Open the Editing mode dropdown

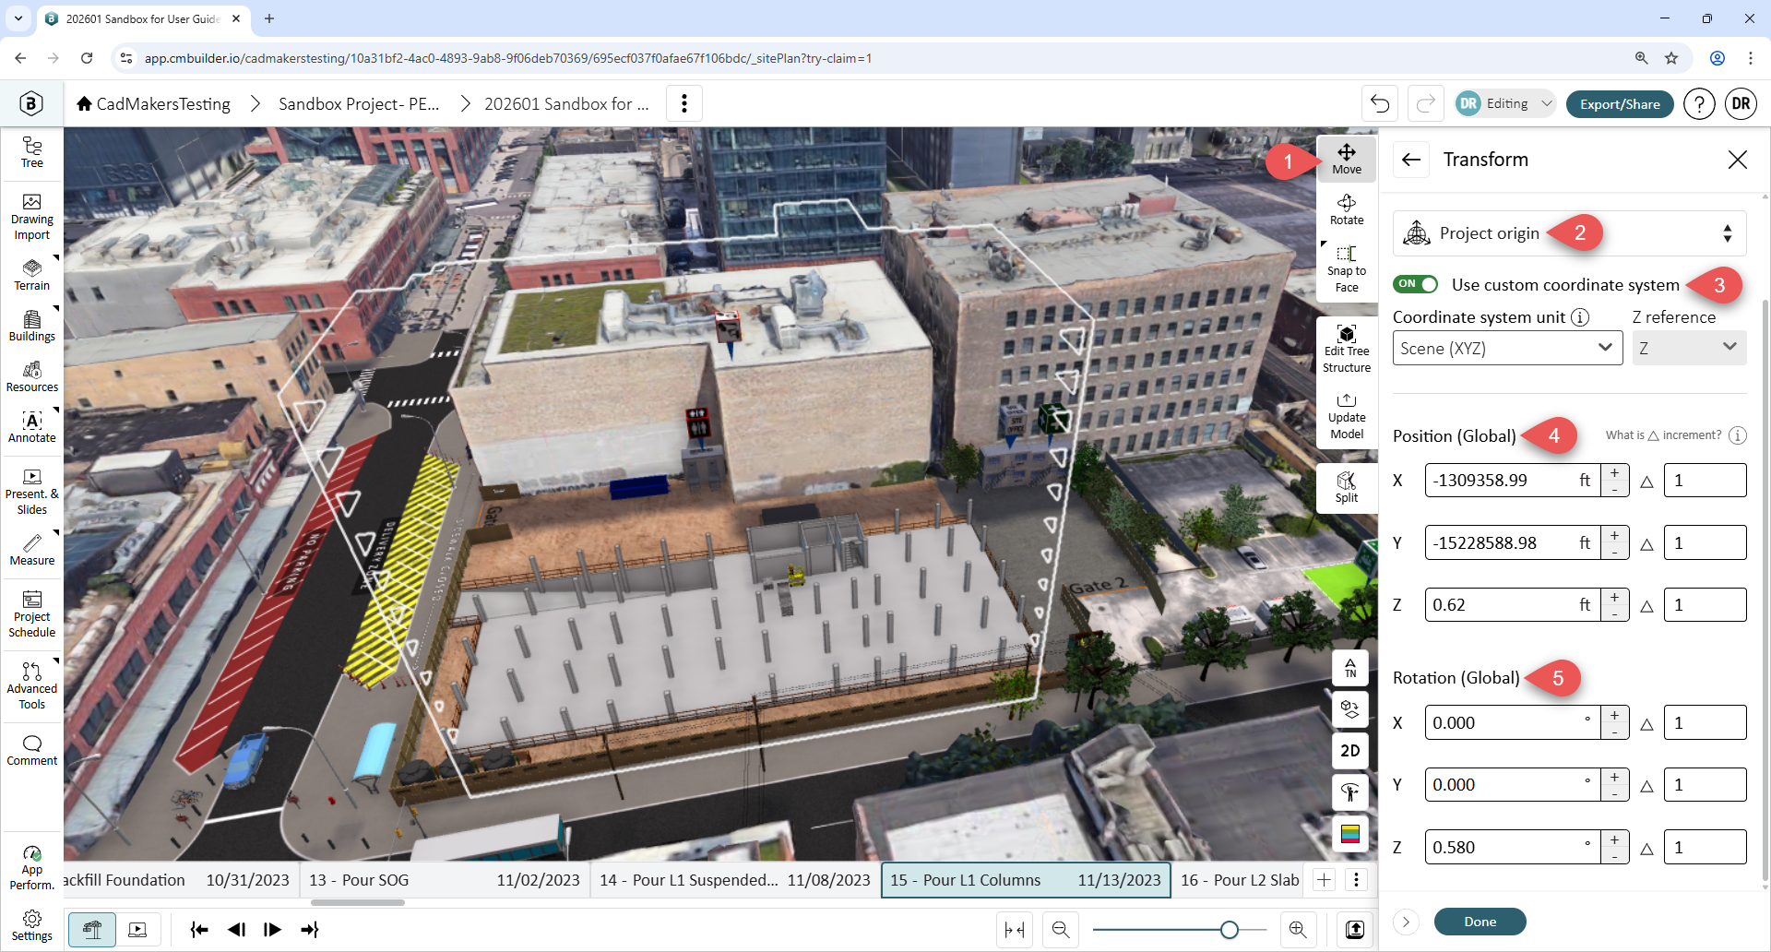tap(1506, 104)
